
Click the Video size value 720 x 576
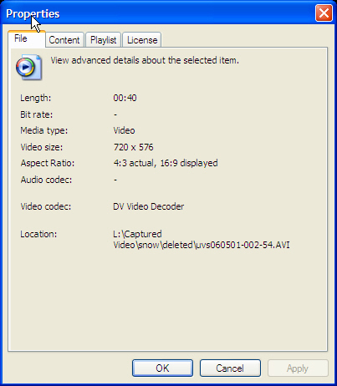134,147
